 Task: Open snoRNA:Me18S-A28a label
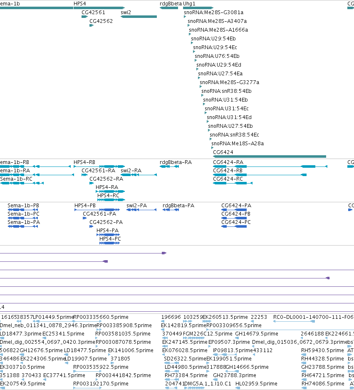[238, 143]
